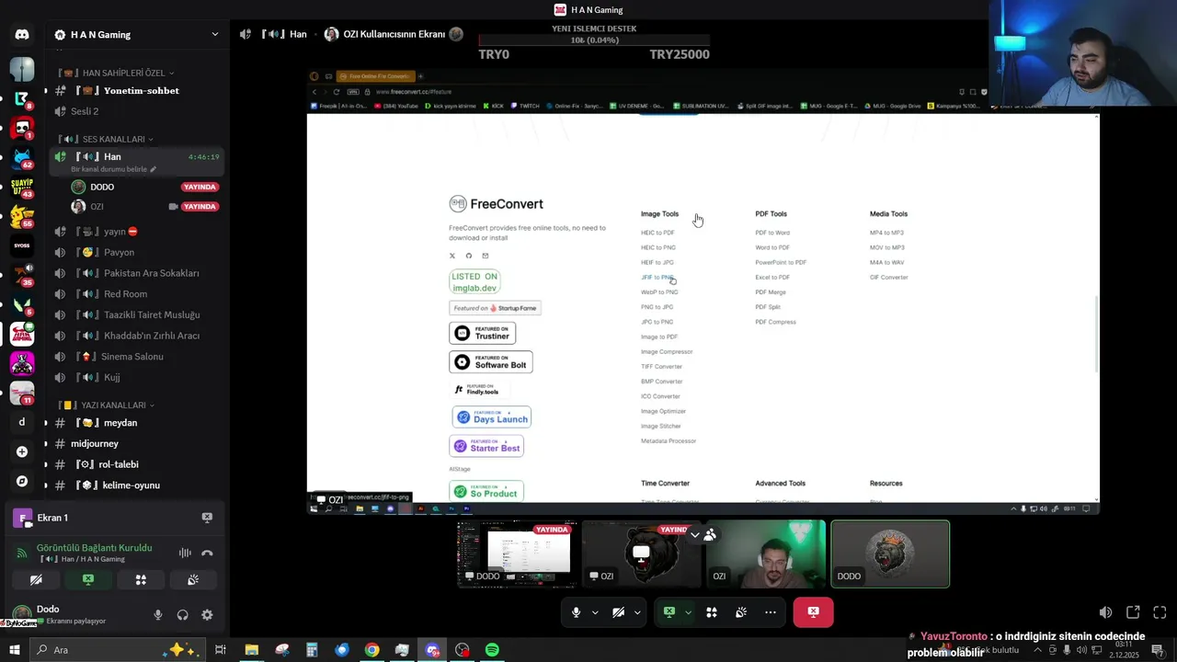Open soundboard icon in call control bar
The image size is (1177, 662).
coord(741,612)
